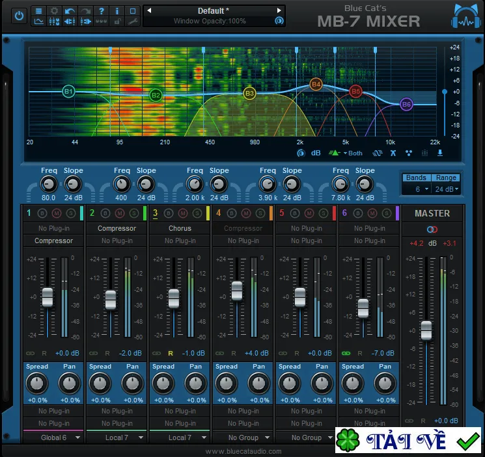Go to next preset arrow

(x=279, y=10)
